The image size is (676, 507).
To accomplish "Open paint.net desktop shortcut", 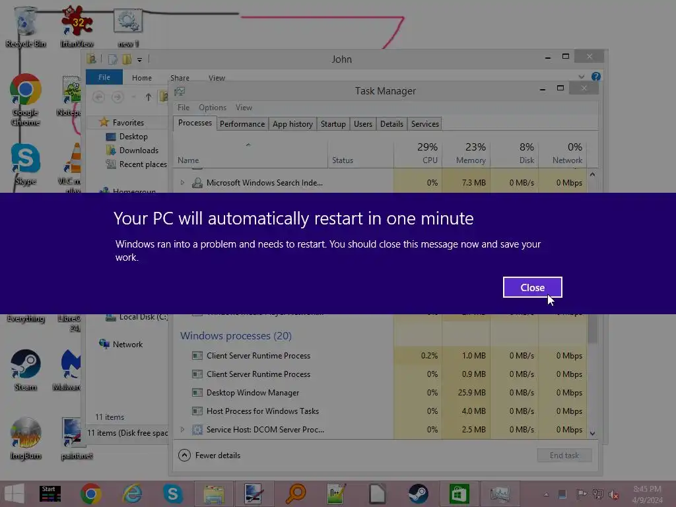I will (x=77, y=438).
